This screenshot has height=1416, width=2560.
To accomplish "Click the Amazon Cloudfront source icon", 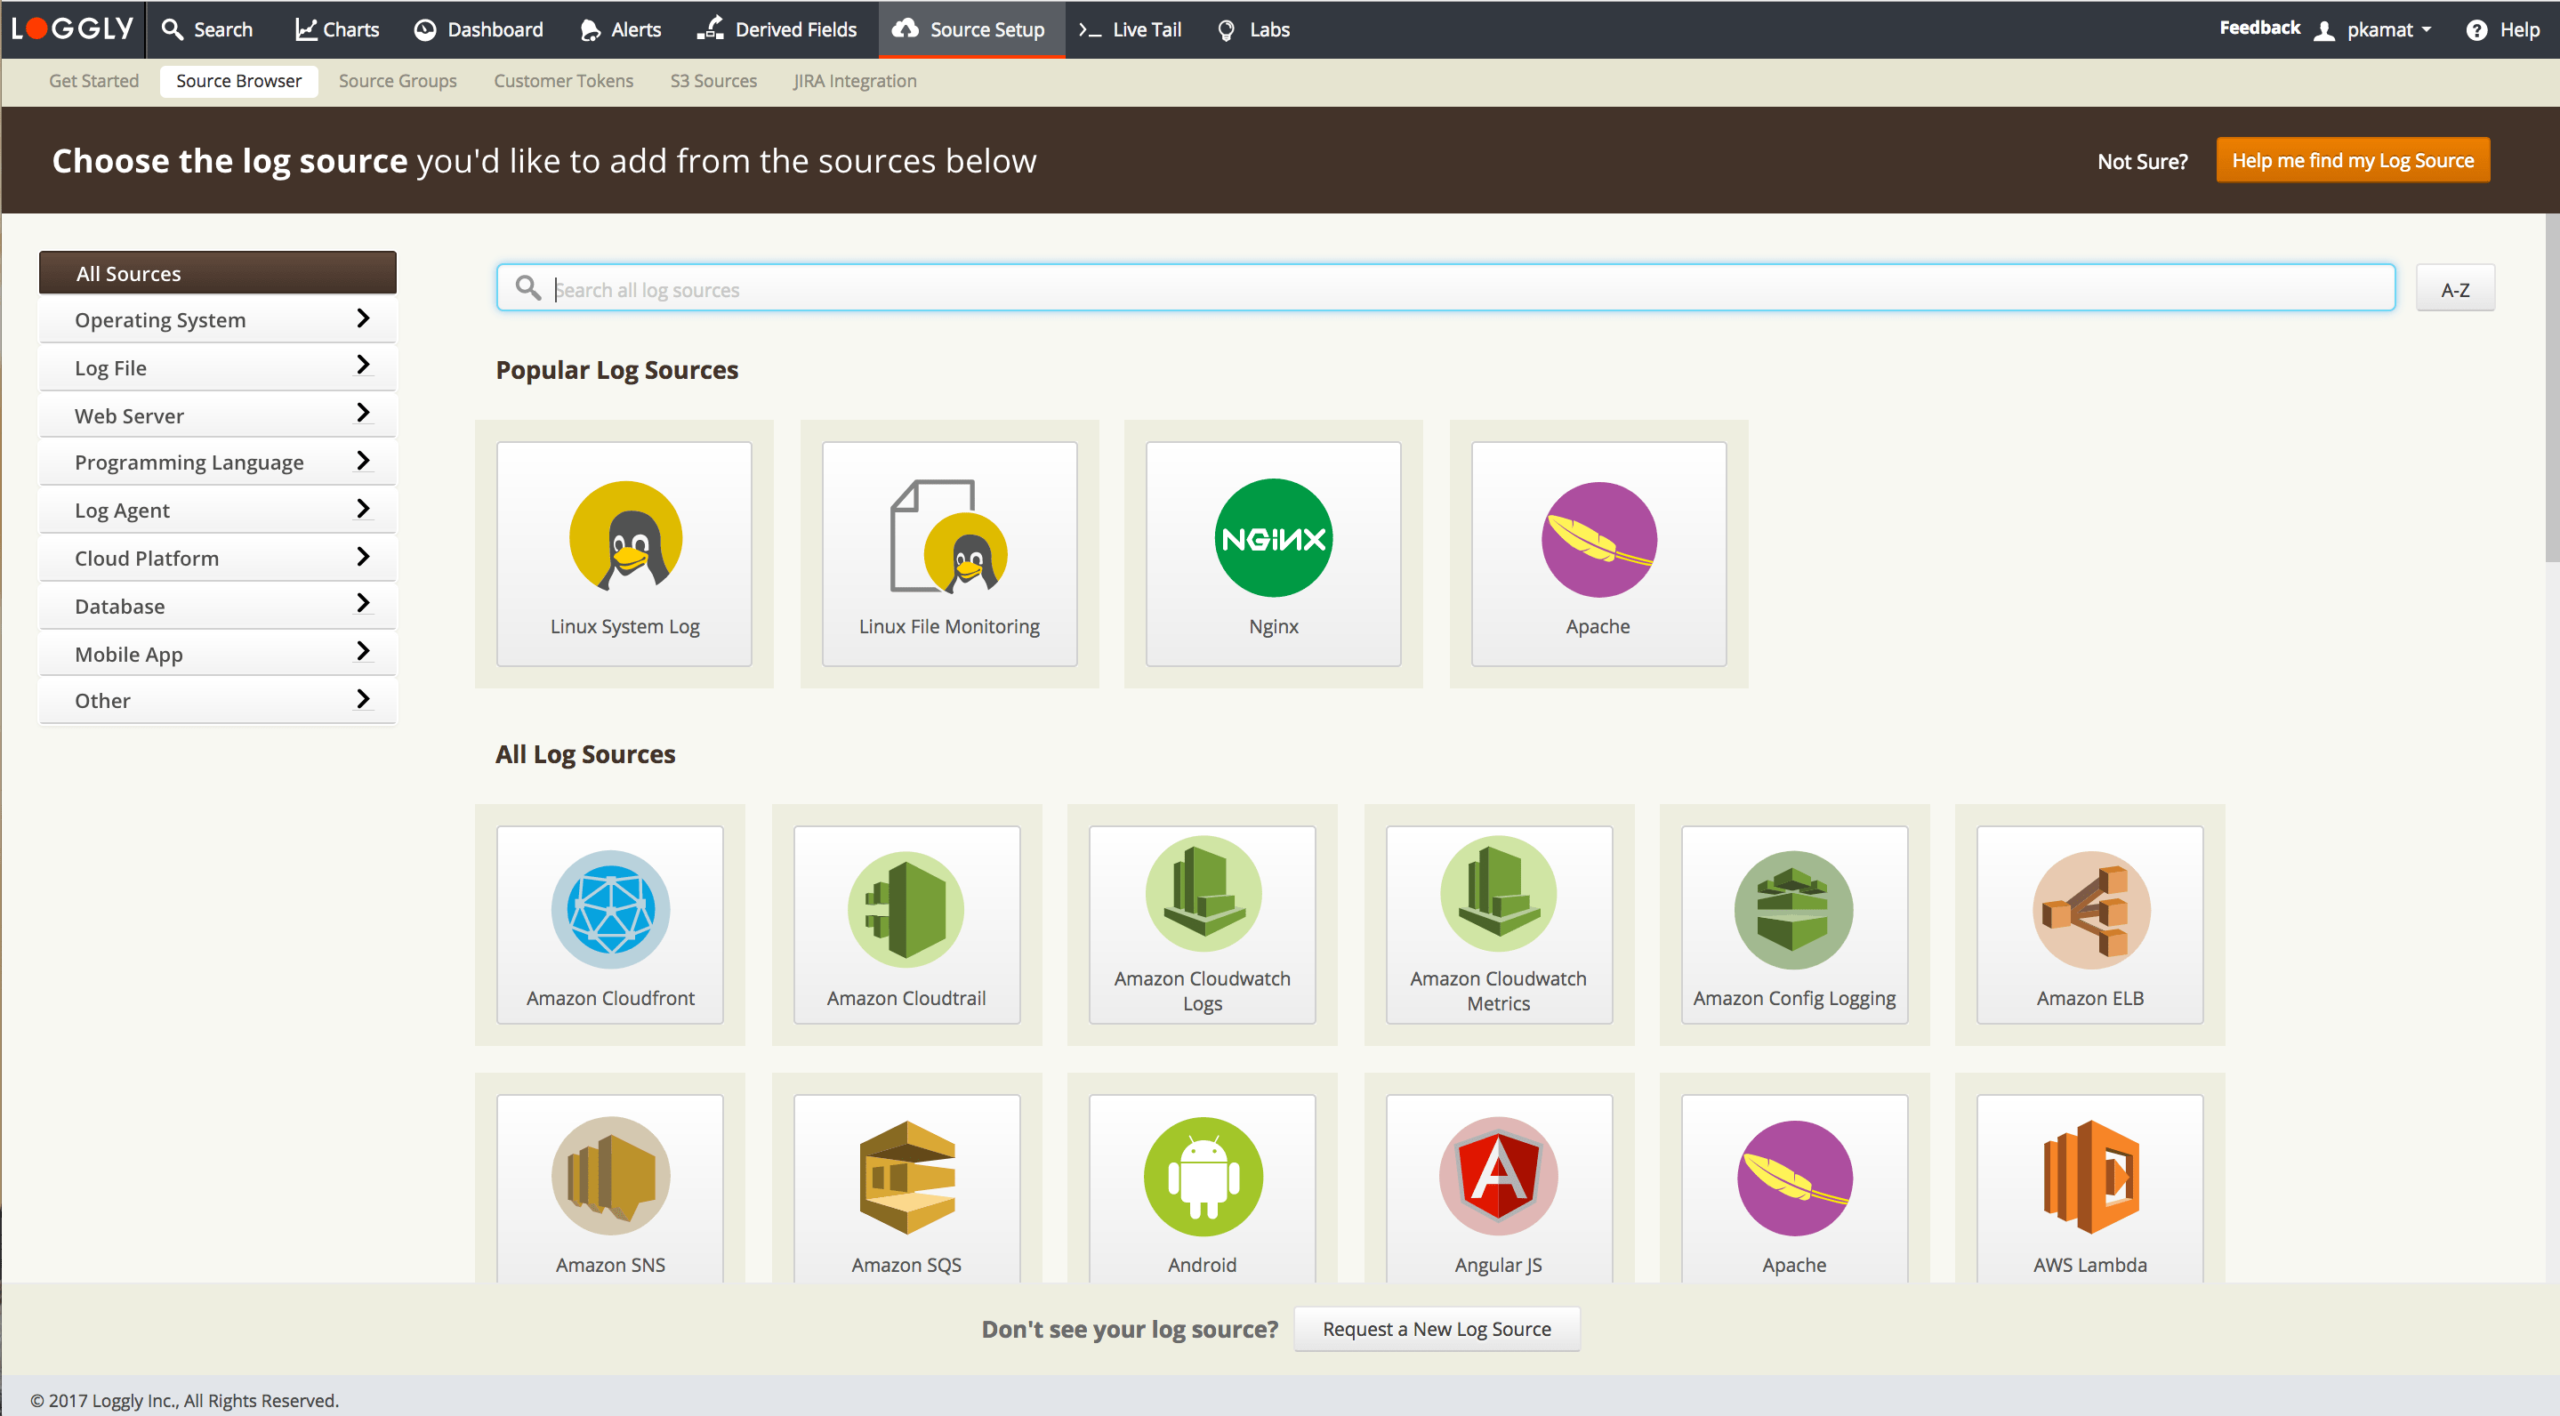I will coord(610,909).
